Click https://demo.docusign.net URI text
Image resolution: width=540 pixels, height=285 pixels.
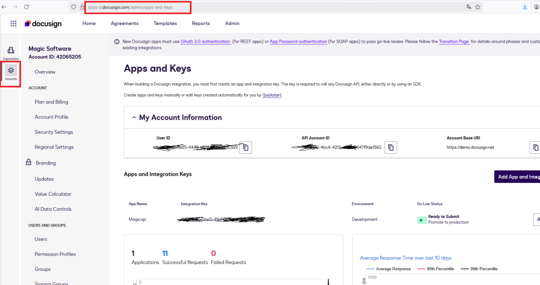coord(470,148)
